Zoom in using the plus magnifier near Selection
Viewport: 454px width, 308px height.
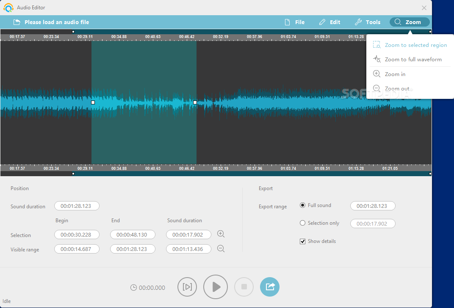pyautogui.click(x=221, y=234)
